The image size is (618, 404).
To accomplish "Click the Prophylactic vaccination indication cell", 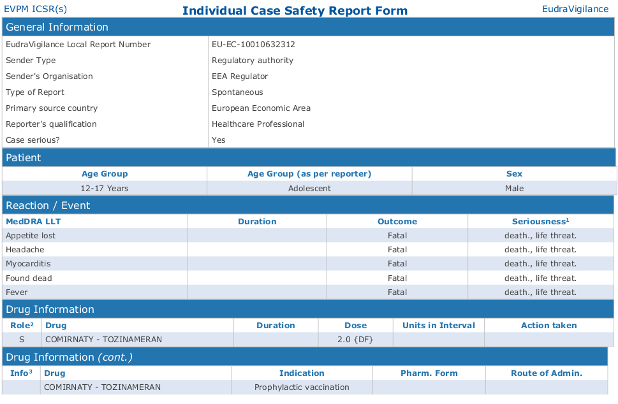I will coord(302,387).
